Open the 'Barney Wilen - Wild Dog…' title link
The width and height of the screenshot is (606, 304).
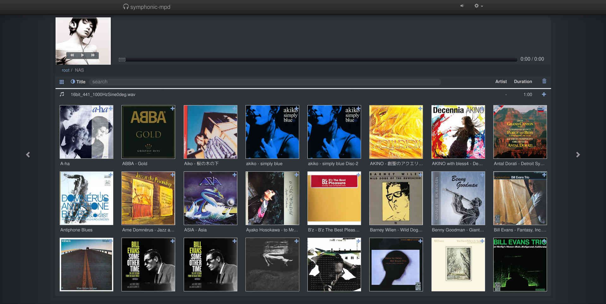(396, 230)
